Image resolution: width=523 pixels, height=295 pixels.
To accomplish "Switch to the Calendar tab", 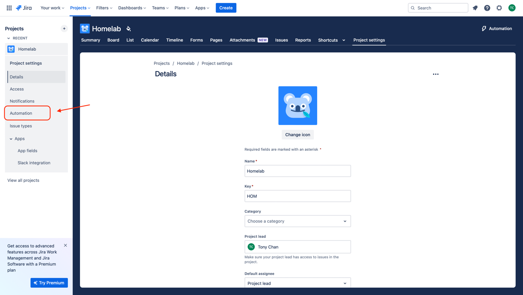I will [150, 40].
